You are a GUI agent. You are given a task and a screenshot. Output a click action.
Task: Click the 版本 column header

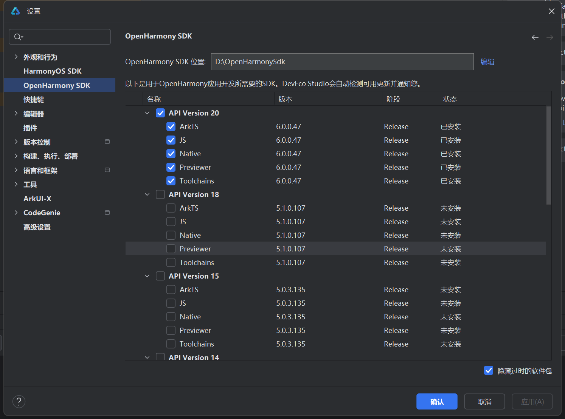[x=328, y=99]
